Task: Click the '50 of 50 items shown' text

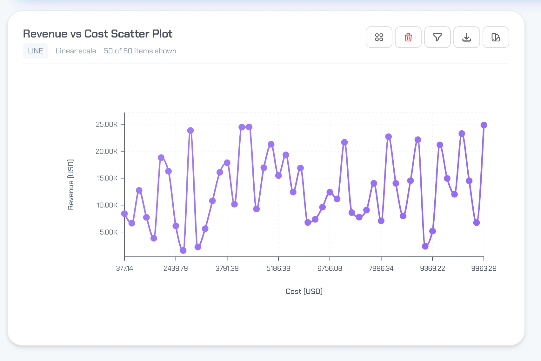Action: (x=140, y=51)
